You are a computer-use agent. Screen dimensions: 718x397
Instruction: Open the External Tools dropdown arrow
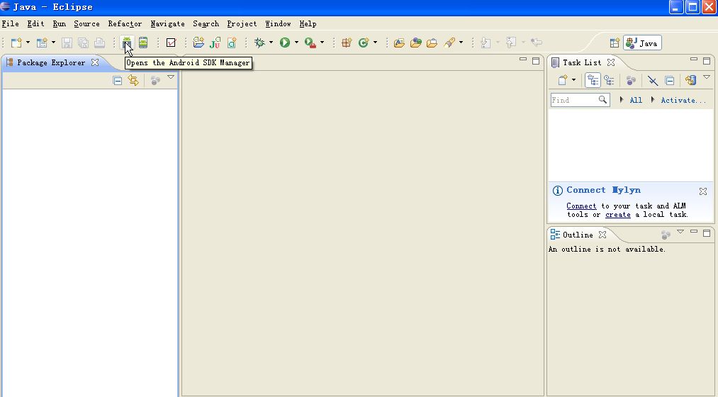(x=322, y=43)
